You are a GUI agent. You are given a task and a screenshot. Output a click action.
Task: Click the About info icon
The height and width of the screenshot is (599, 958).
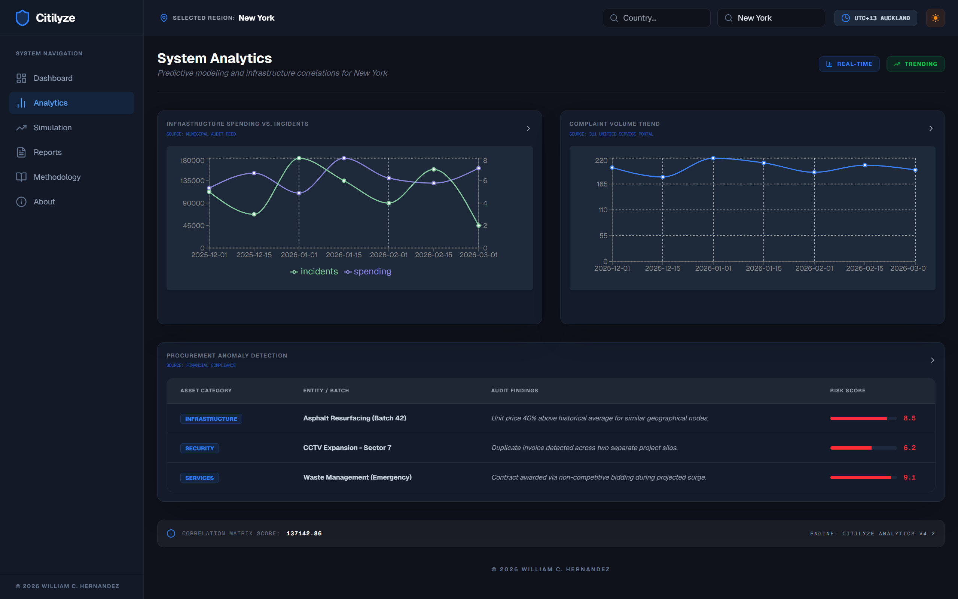point(21,202)
